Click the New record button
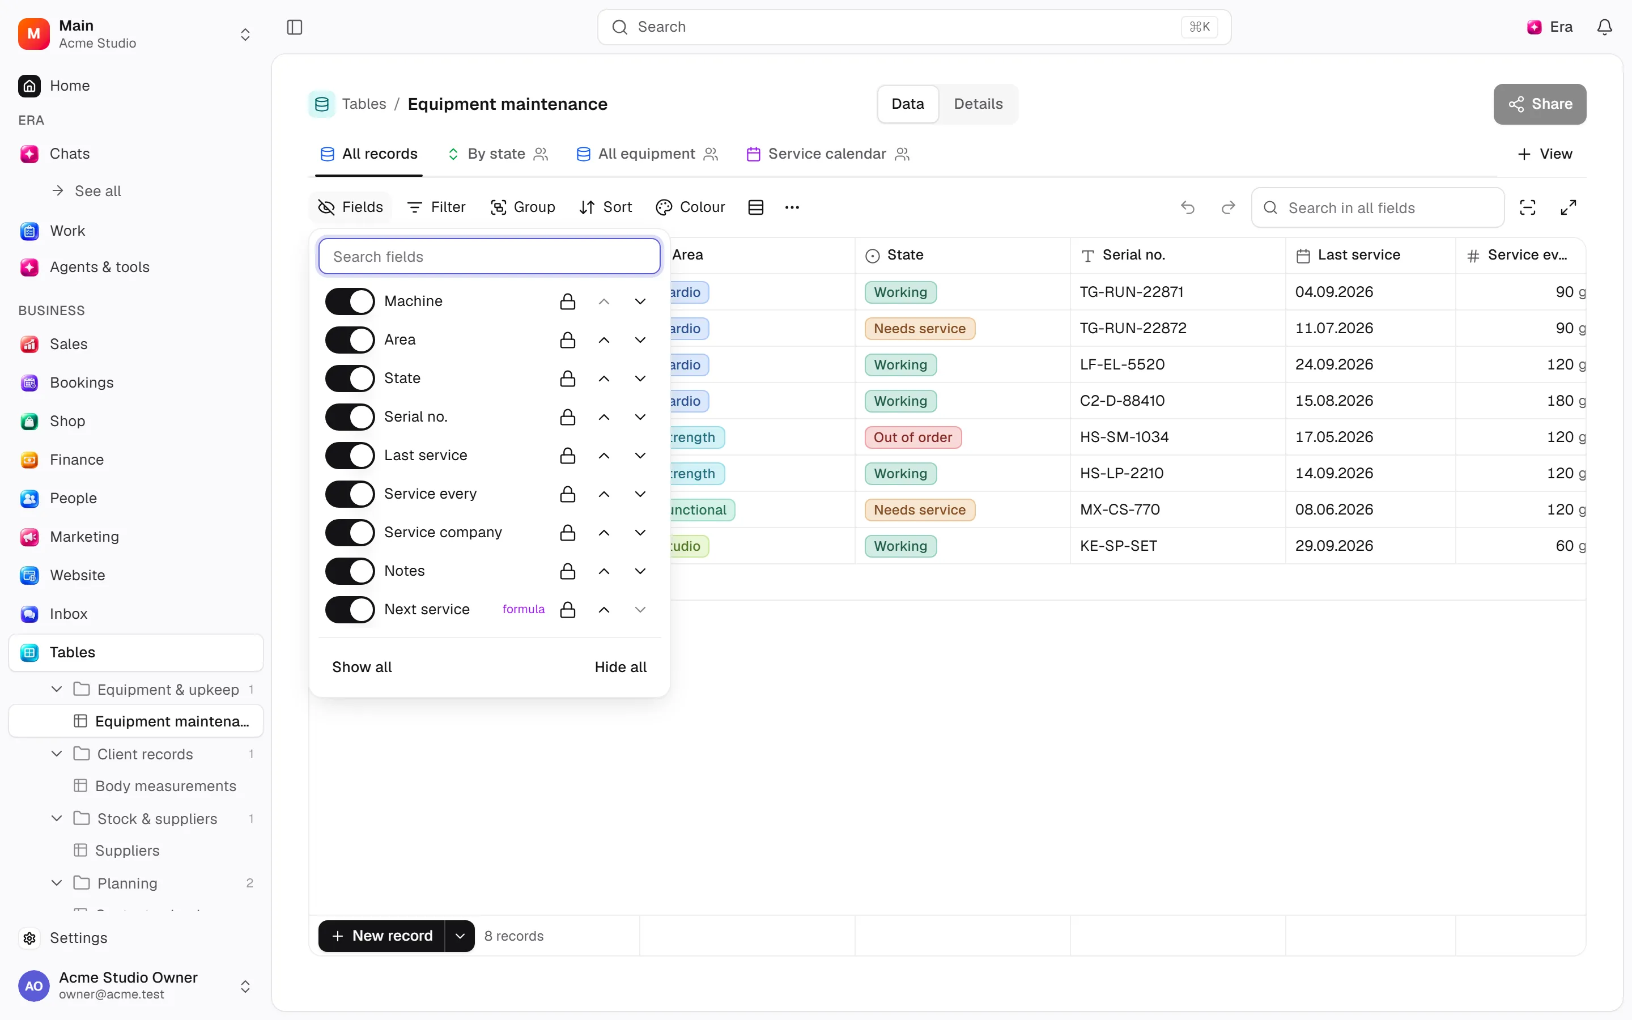 (382, 936)
